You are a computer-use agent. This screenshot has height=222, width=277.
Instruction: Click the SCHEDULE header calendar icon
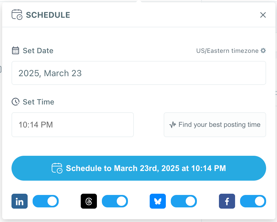pos(16,14)
